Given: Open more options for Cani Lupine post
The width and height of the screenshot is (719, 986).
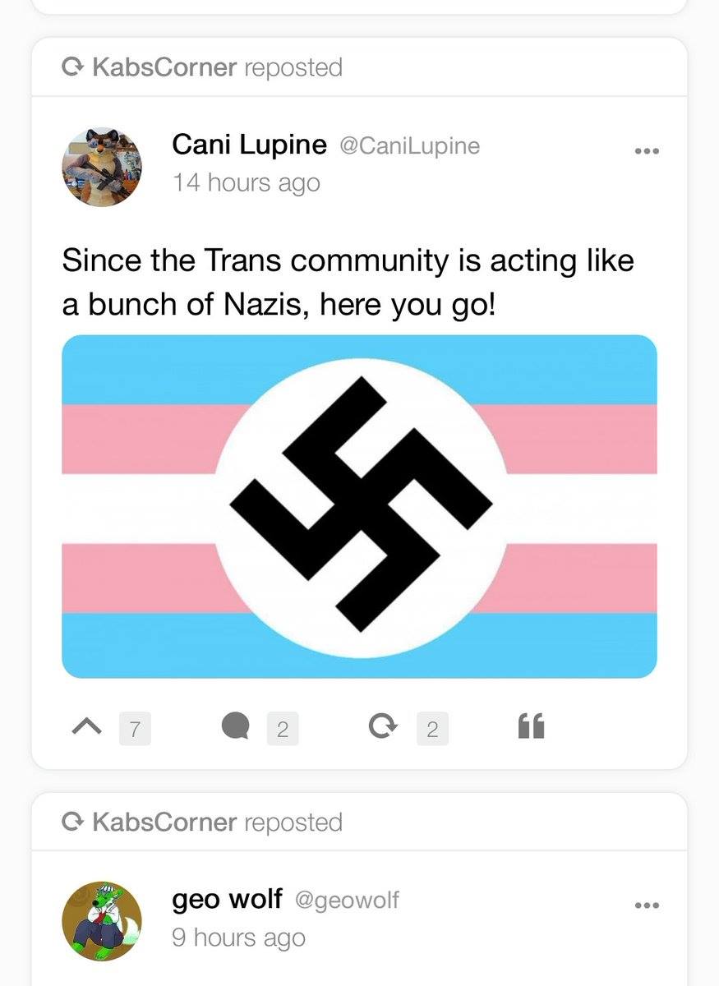Looking at the screenshot, I should coord(647,151).
